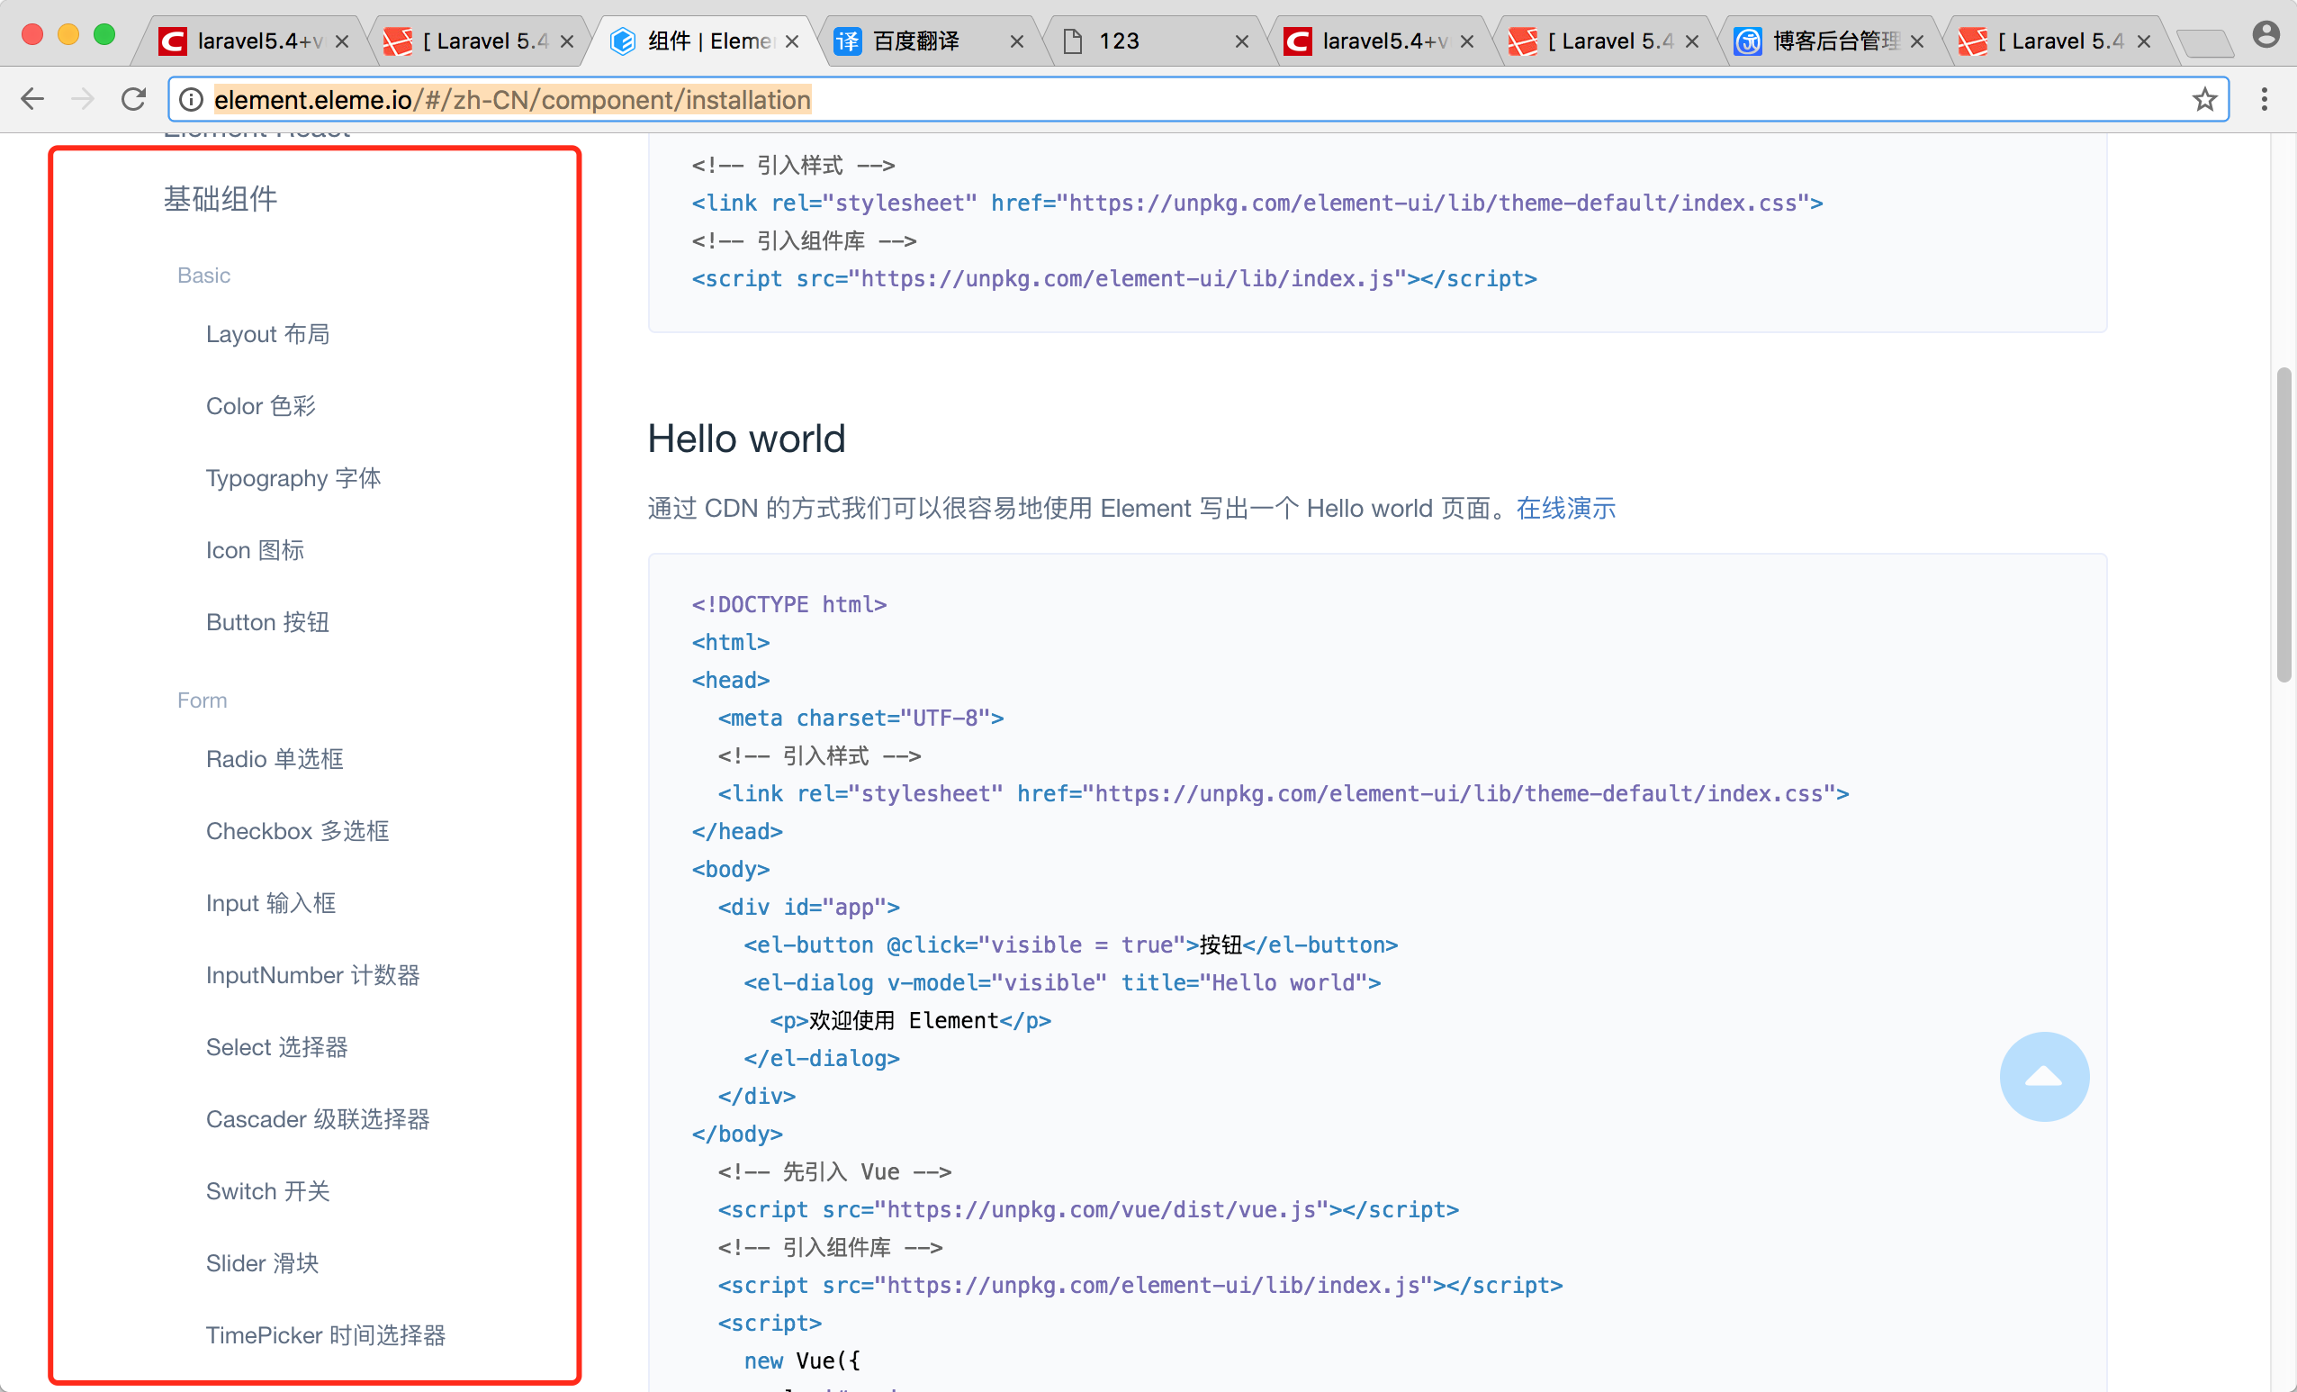Close the 博客后台管理 tab
Image resolution: width=2297 pixels, height=1392 pixels.
click(x=1916, y=41)
